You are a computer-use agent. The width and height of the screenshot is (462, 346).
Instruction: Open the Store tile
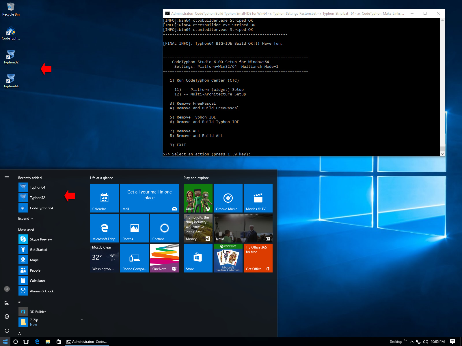click(198, 258)
